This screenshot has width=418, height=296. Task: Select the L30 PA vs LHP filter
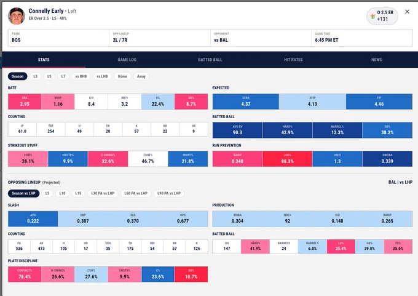click(x=103, y=193)
